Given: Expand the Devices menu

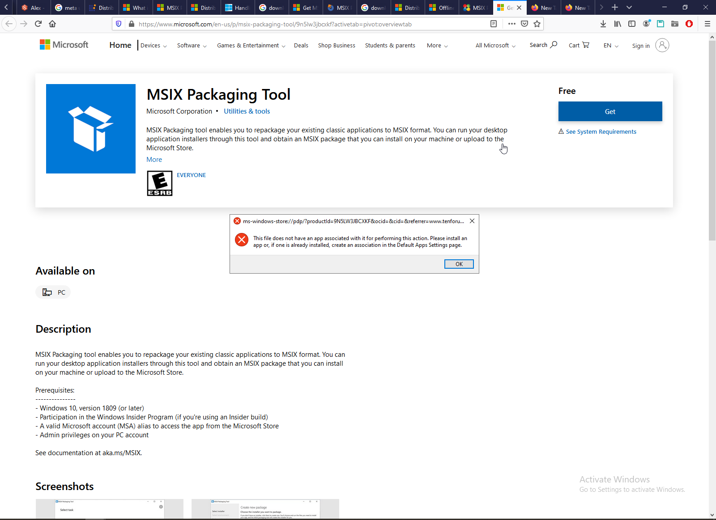Looking at the screenshot, I should pyautogui.click(x=153, y=46).
